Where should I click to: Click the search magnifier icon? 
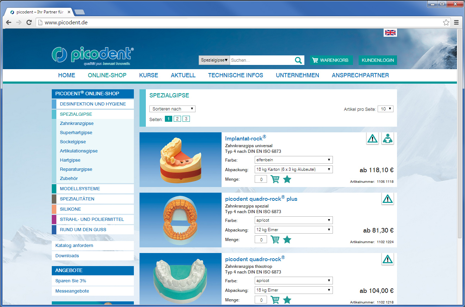(298, 60)
